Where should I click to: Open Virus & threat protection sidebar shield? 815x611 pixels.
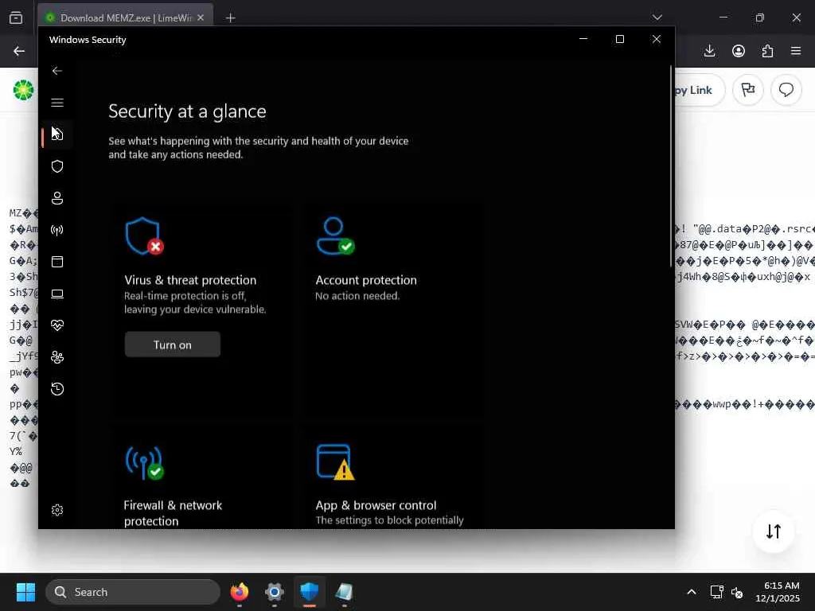click(x=57, y=166)
